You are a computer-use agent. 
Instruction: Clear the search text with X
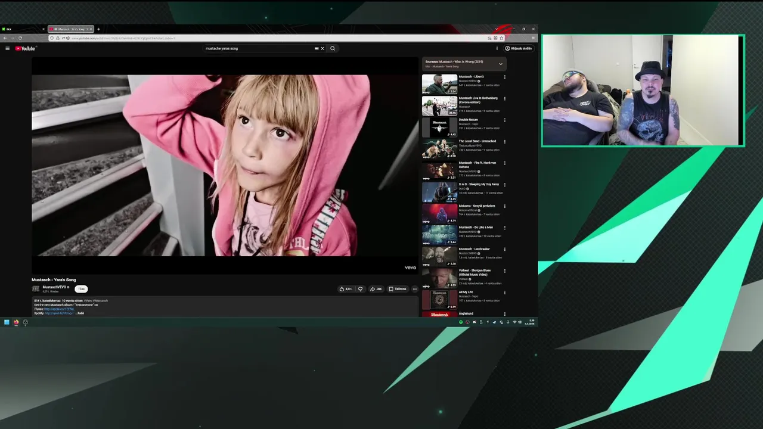pyautogui.click(x=322, y=48)
